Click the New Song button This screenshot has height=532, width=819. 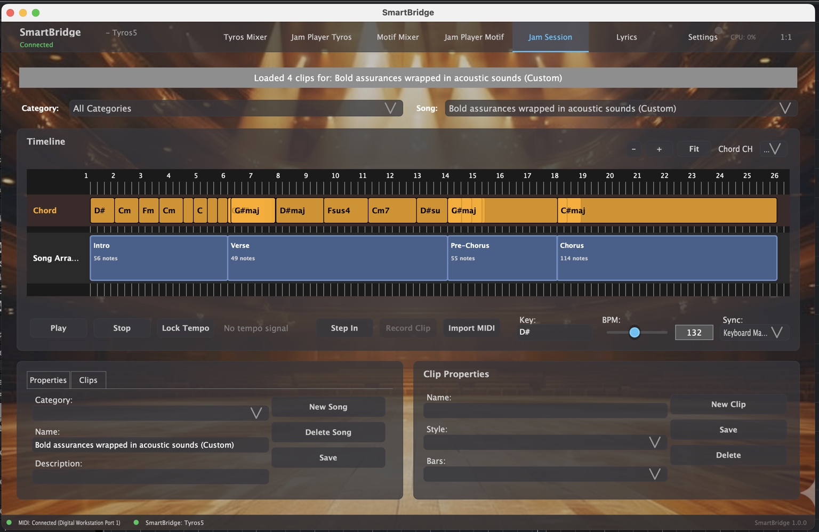[x=328, y=407]
